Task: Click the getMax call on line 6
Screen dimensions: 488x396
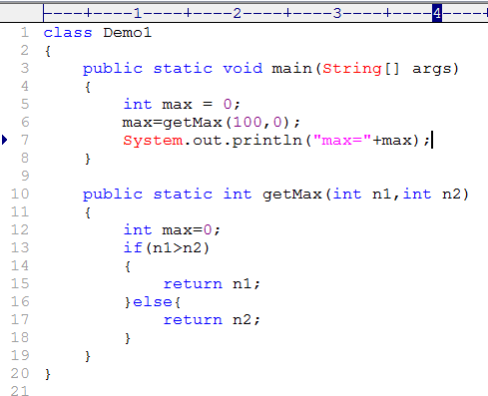Action: click(x=193, y=123)
